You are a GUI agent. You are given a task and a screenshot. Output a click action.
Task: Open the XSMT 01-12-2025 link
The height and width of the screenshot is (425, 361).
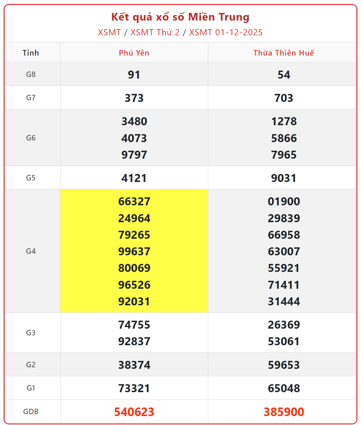click(x=226, y=33)
